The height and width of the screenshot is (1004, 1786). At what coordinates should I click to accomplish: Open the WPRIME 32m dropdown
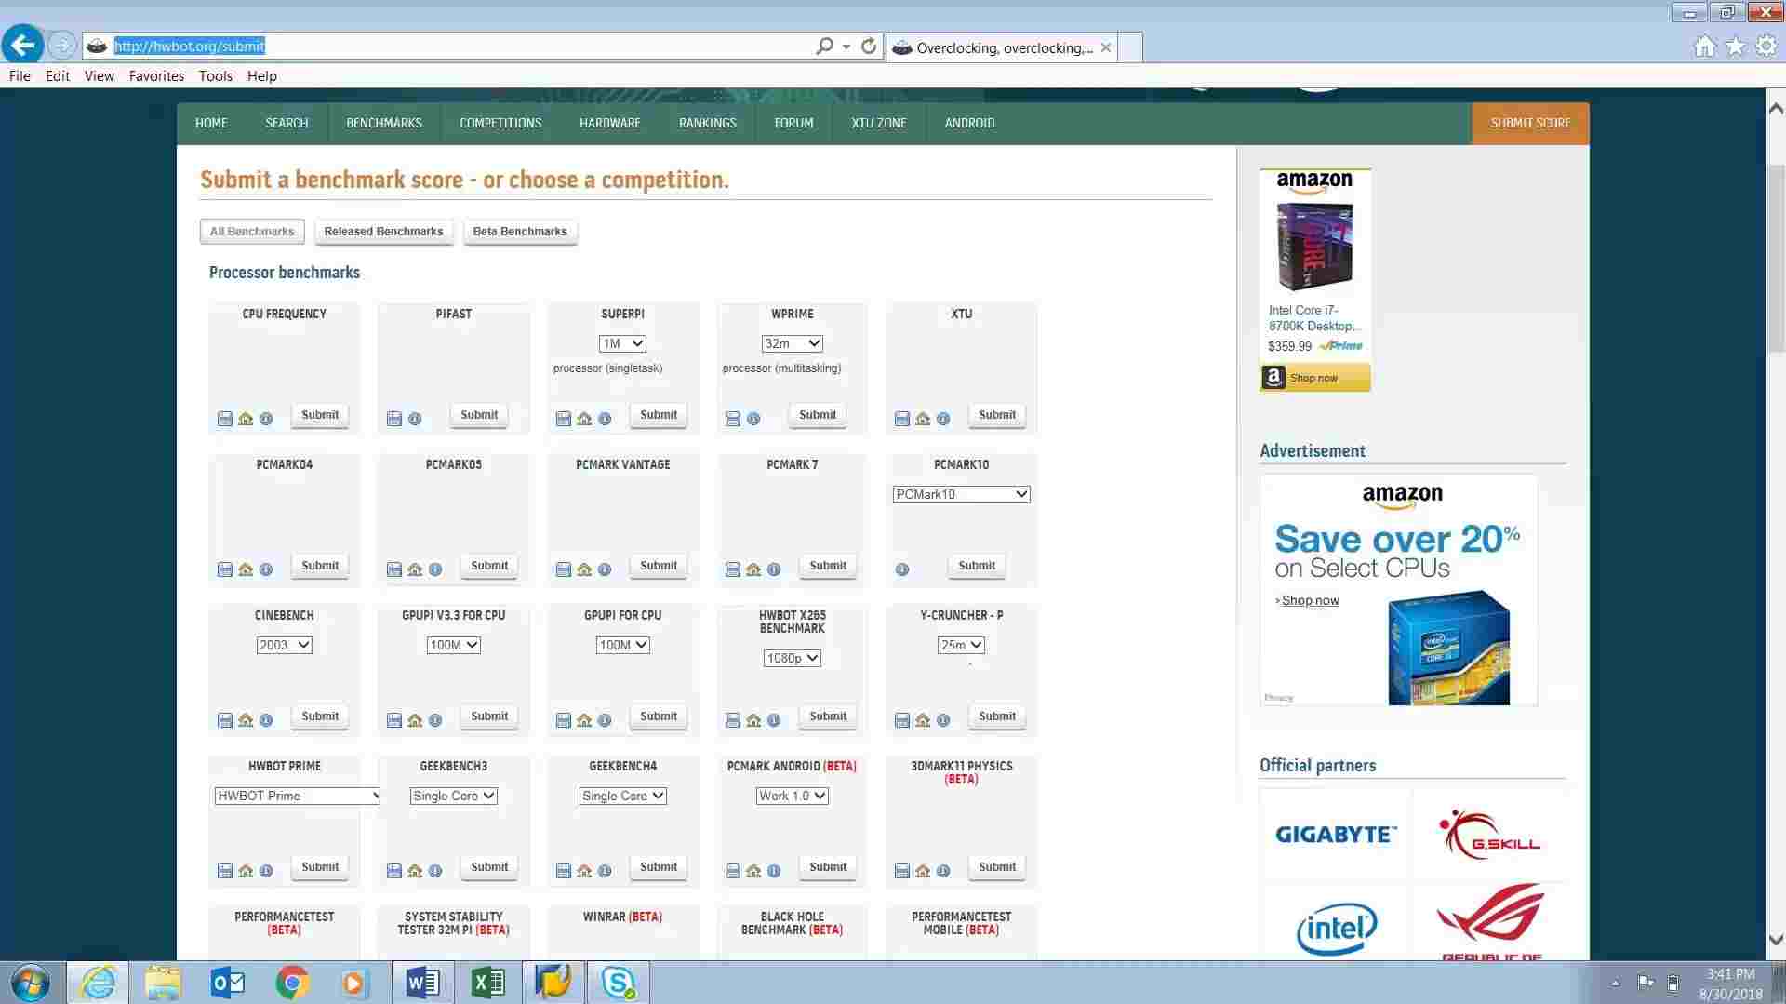click(x=793, y=343)
